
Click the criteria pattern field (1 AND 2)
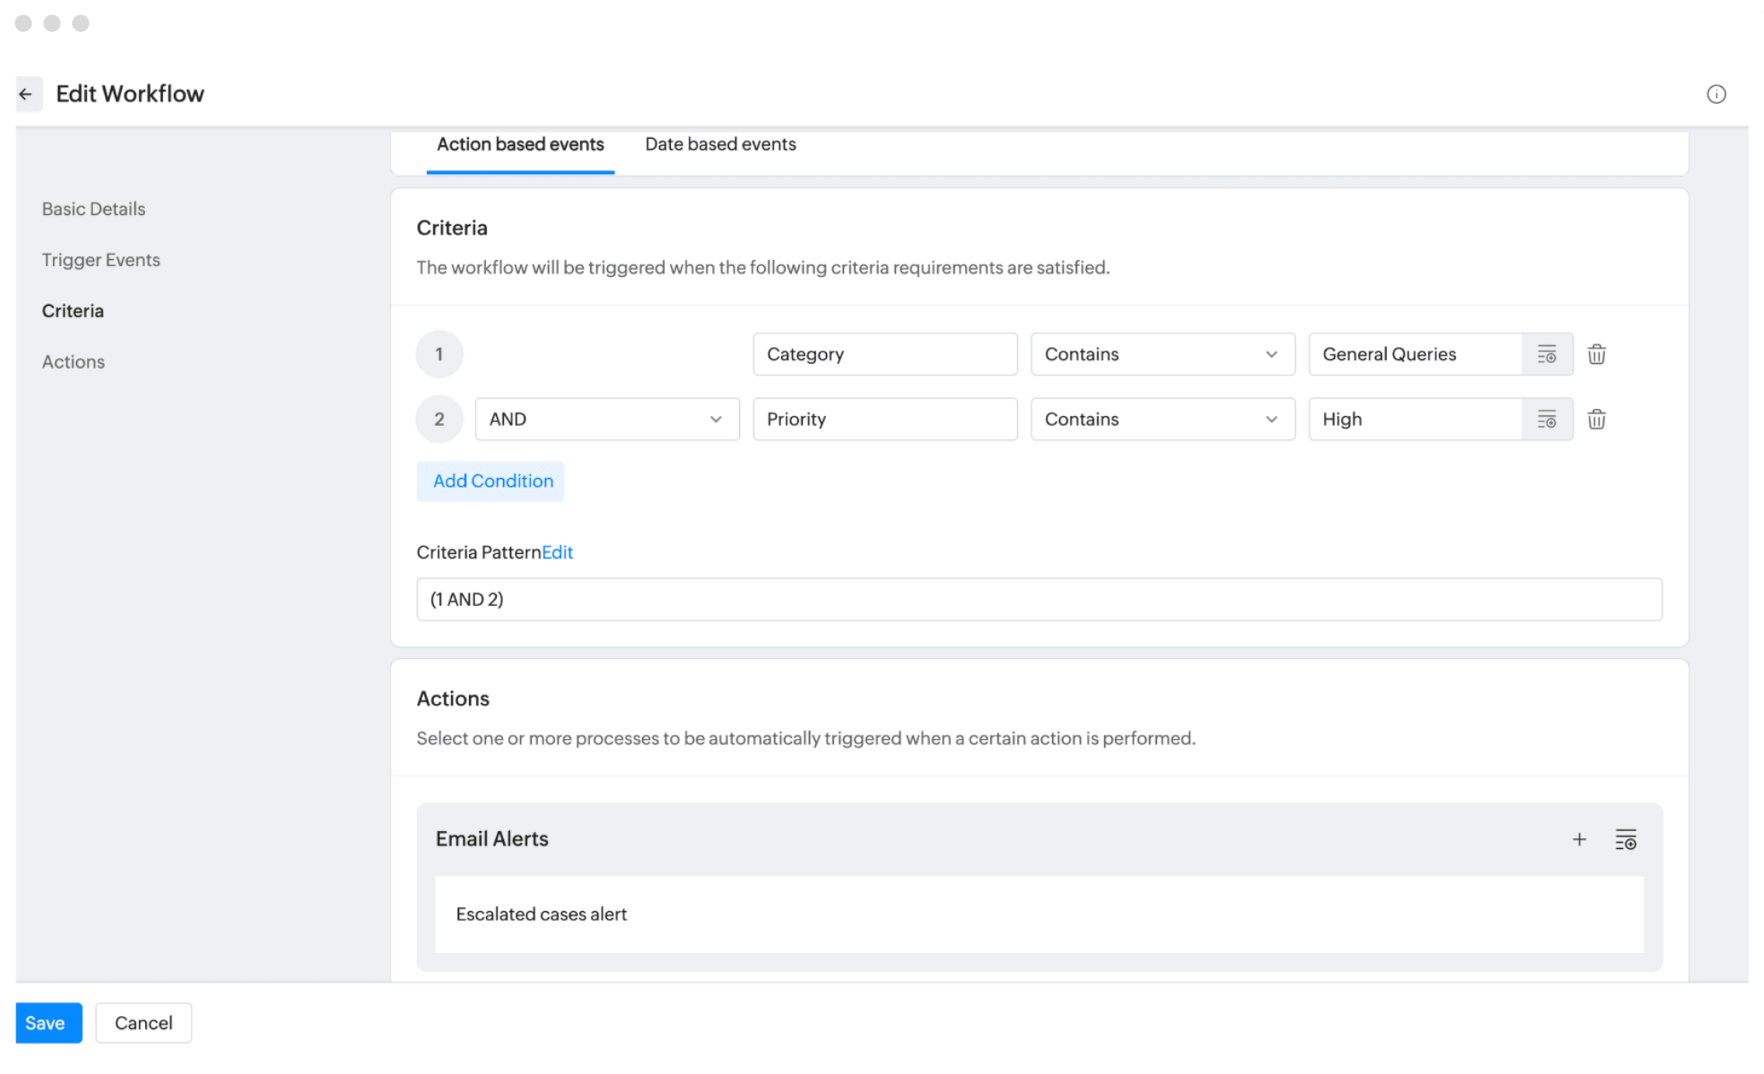(1039, 599)
